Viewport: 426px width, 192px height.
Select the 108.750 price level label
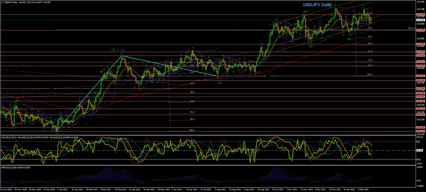click(420, 76)
